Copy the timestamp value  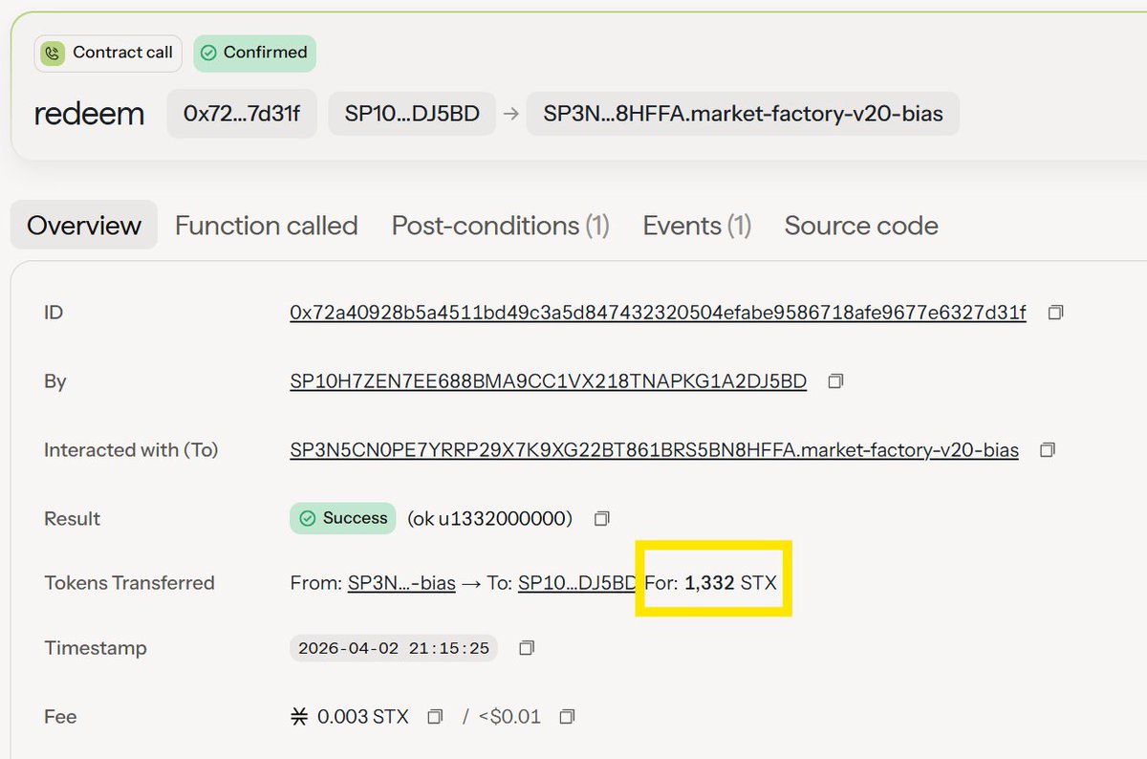[x=526, y=648]
